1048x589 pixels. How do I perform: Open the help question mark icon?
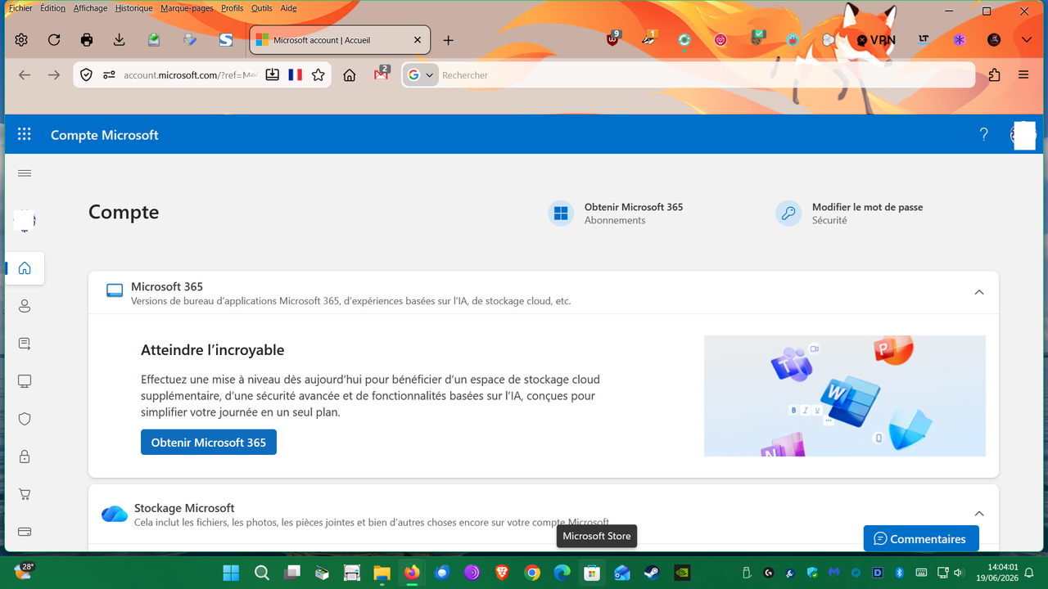click(984, 134)
